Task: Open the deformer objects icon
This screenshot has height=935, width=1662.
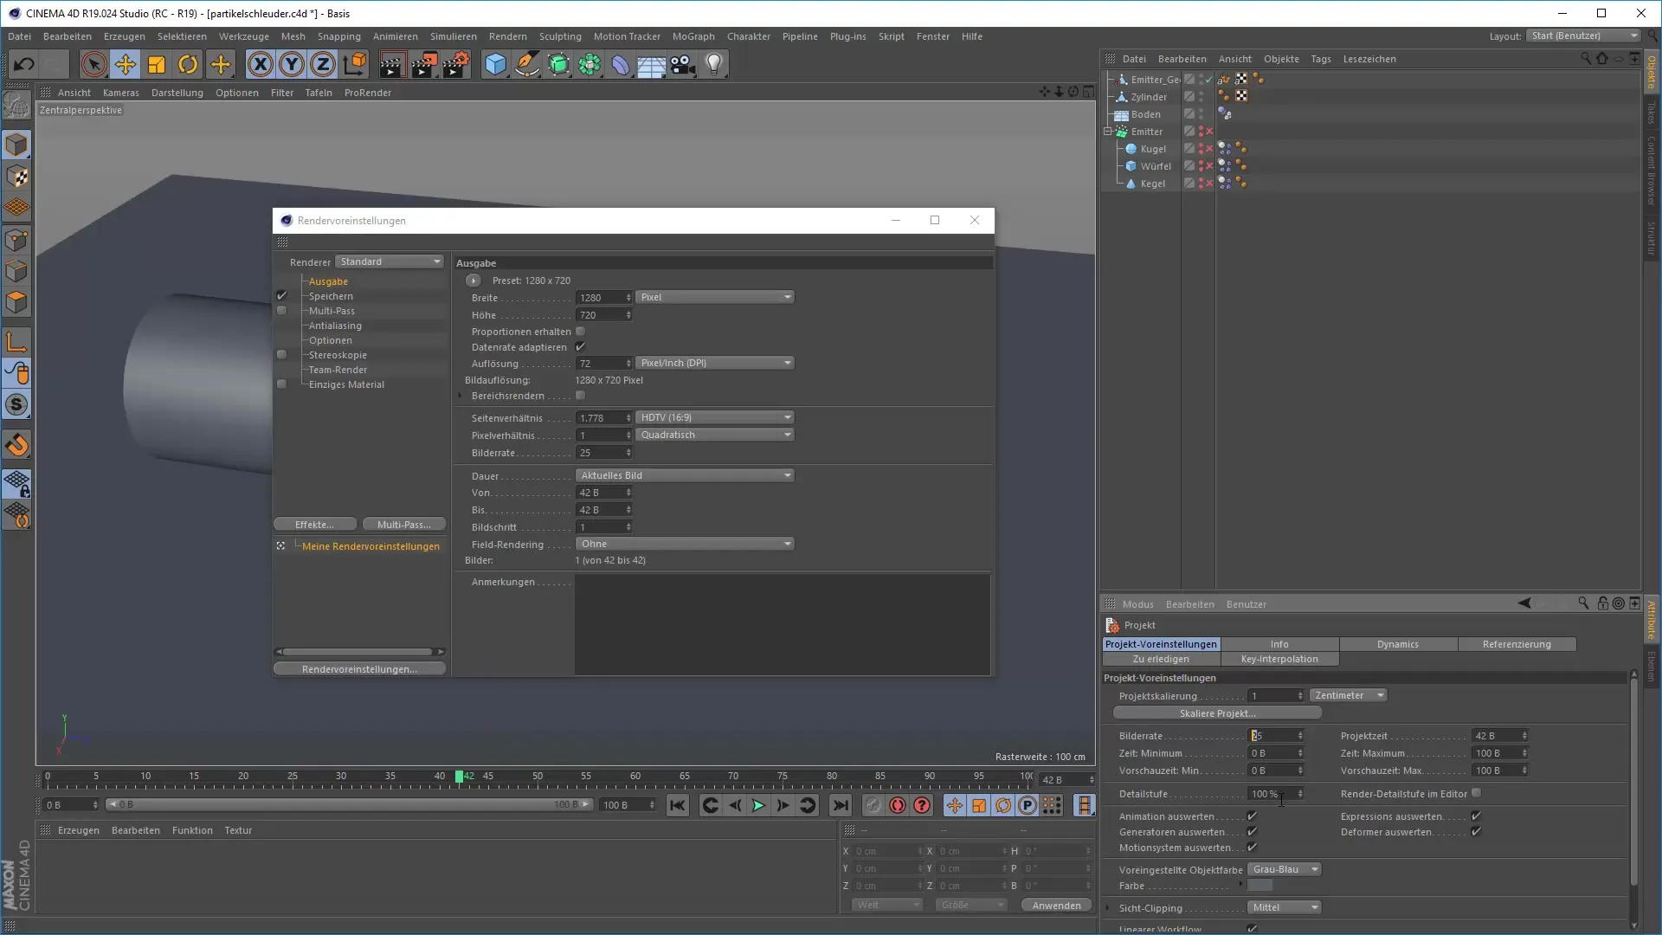Action: tap(621, 64)
